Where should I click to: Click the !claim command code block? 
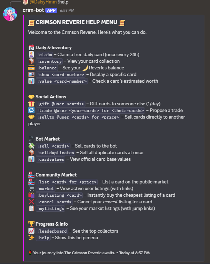pyautogui.click(x=44, y=55)
